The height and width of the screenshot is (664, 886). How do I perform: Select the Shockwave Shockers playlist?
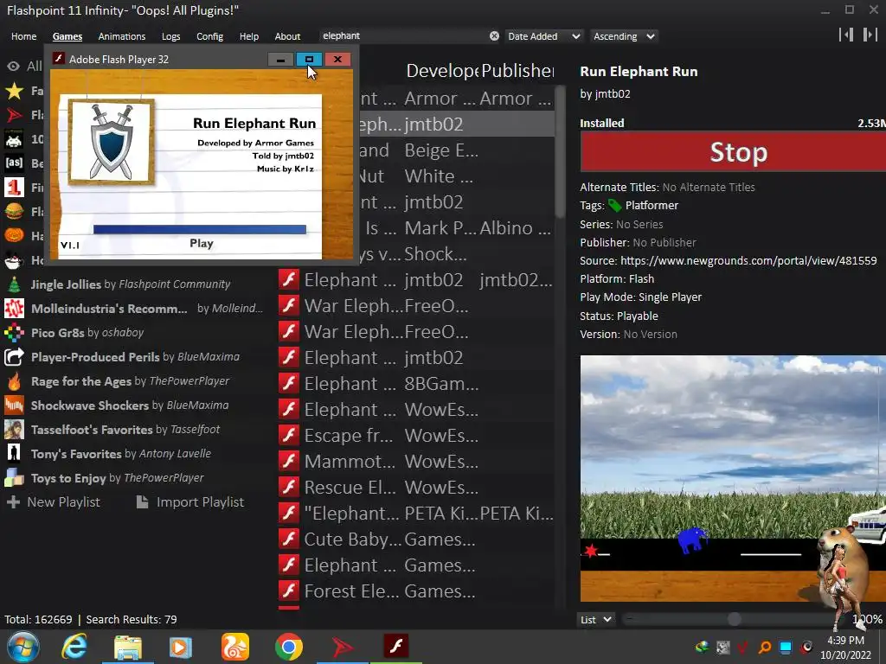132,405
